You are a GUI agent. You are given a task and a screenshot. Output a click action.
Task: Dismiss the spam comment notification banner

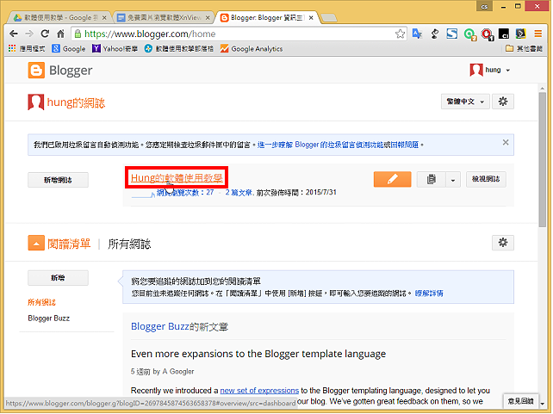pyautogui.click(x=506, y=142)
